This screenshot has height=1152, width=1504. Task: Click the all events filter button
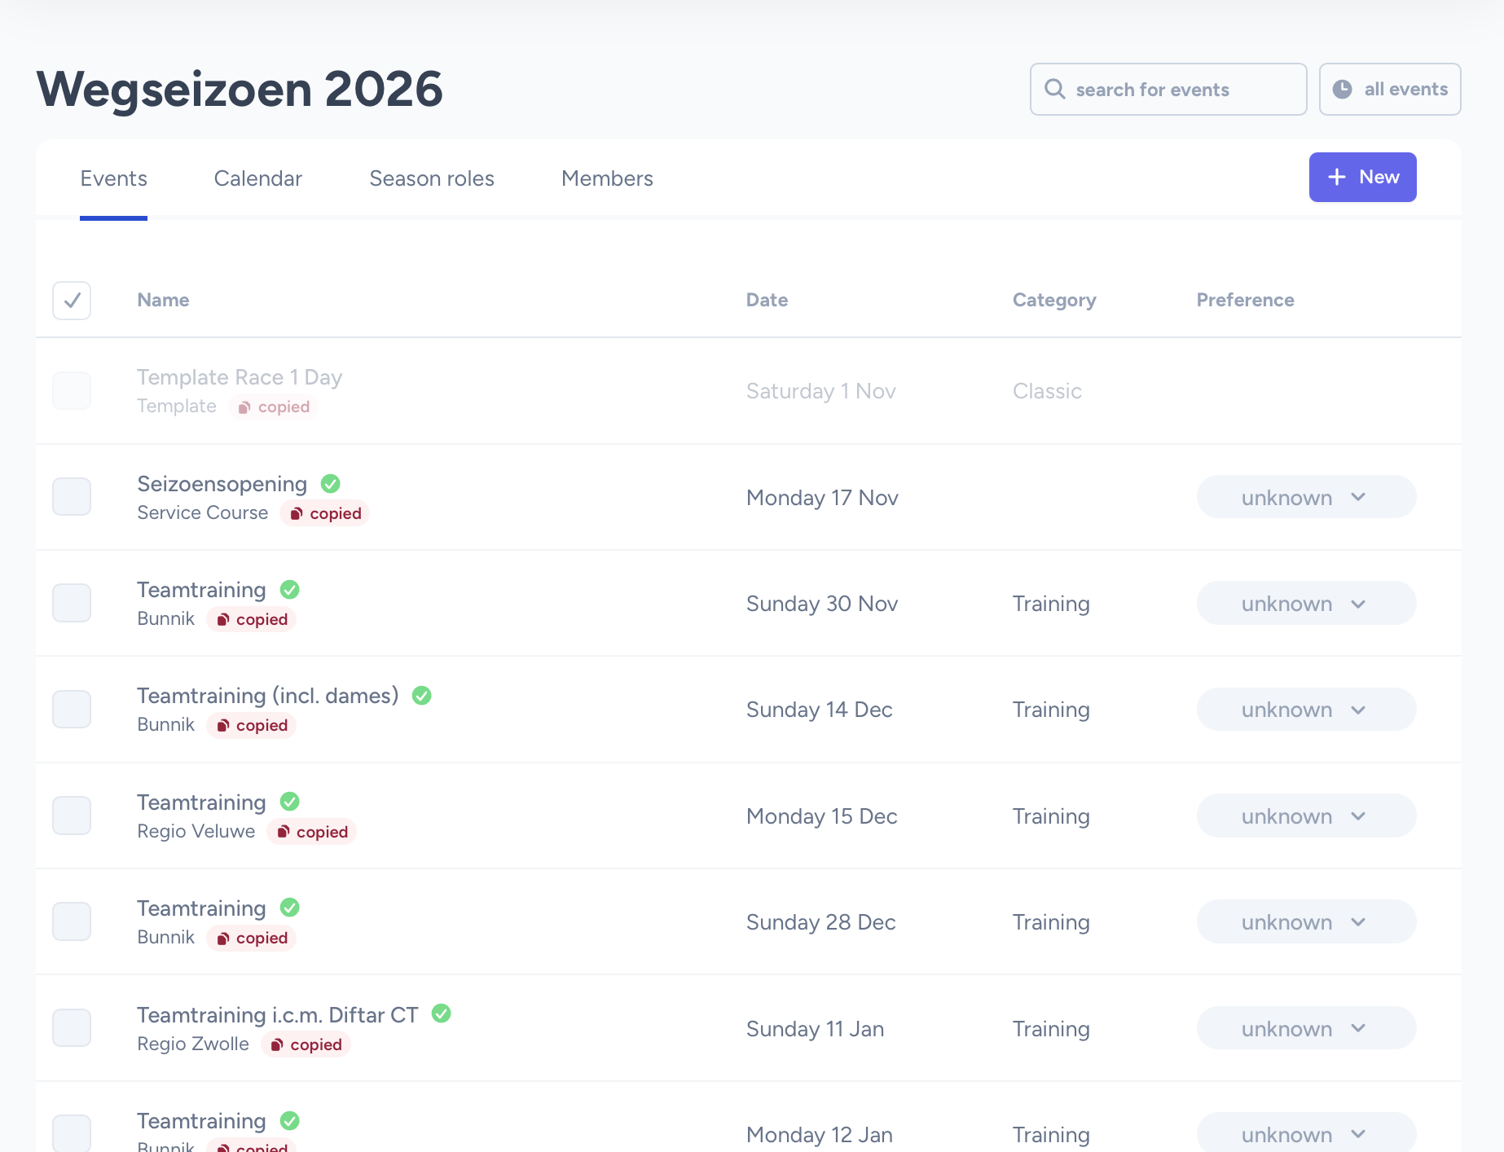tap(1389, 89)
